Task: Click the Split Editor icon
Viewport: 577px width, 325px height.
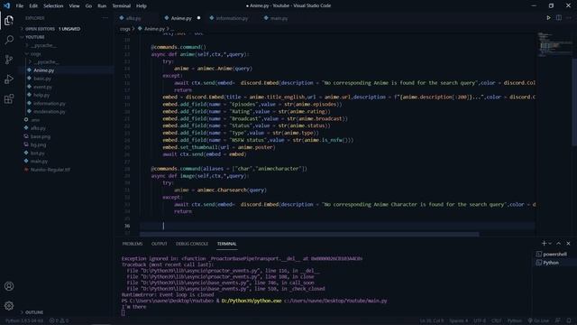Action: coord(559,18)
